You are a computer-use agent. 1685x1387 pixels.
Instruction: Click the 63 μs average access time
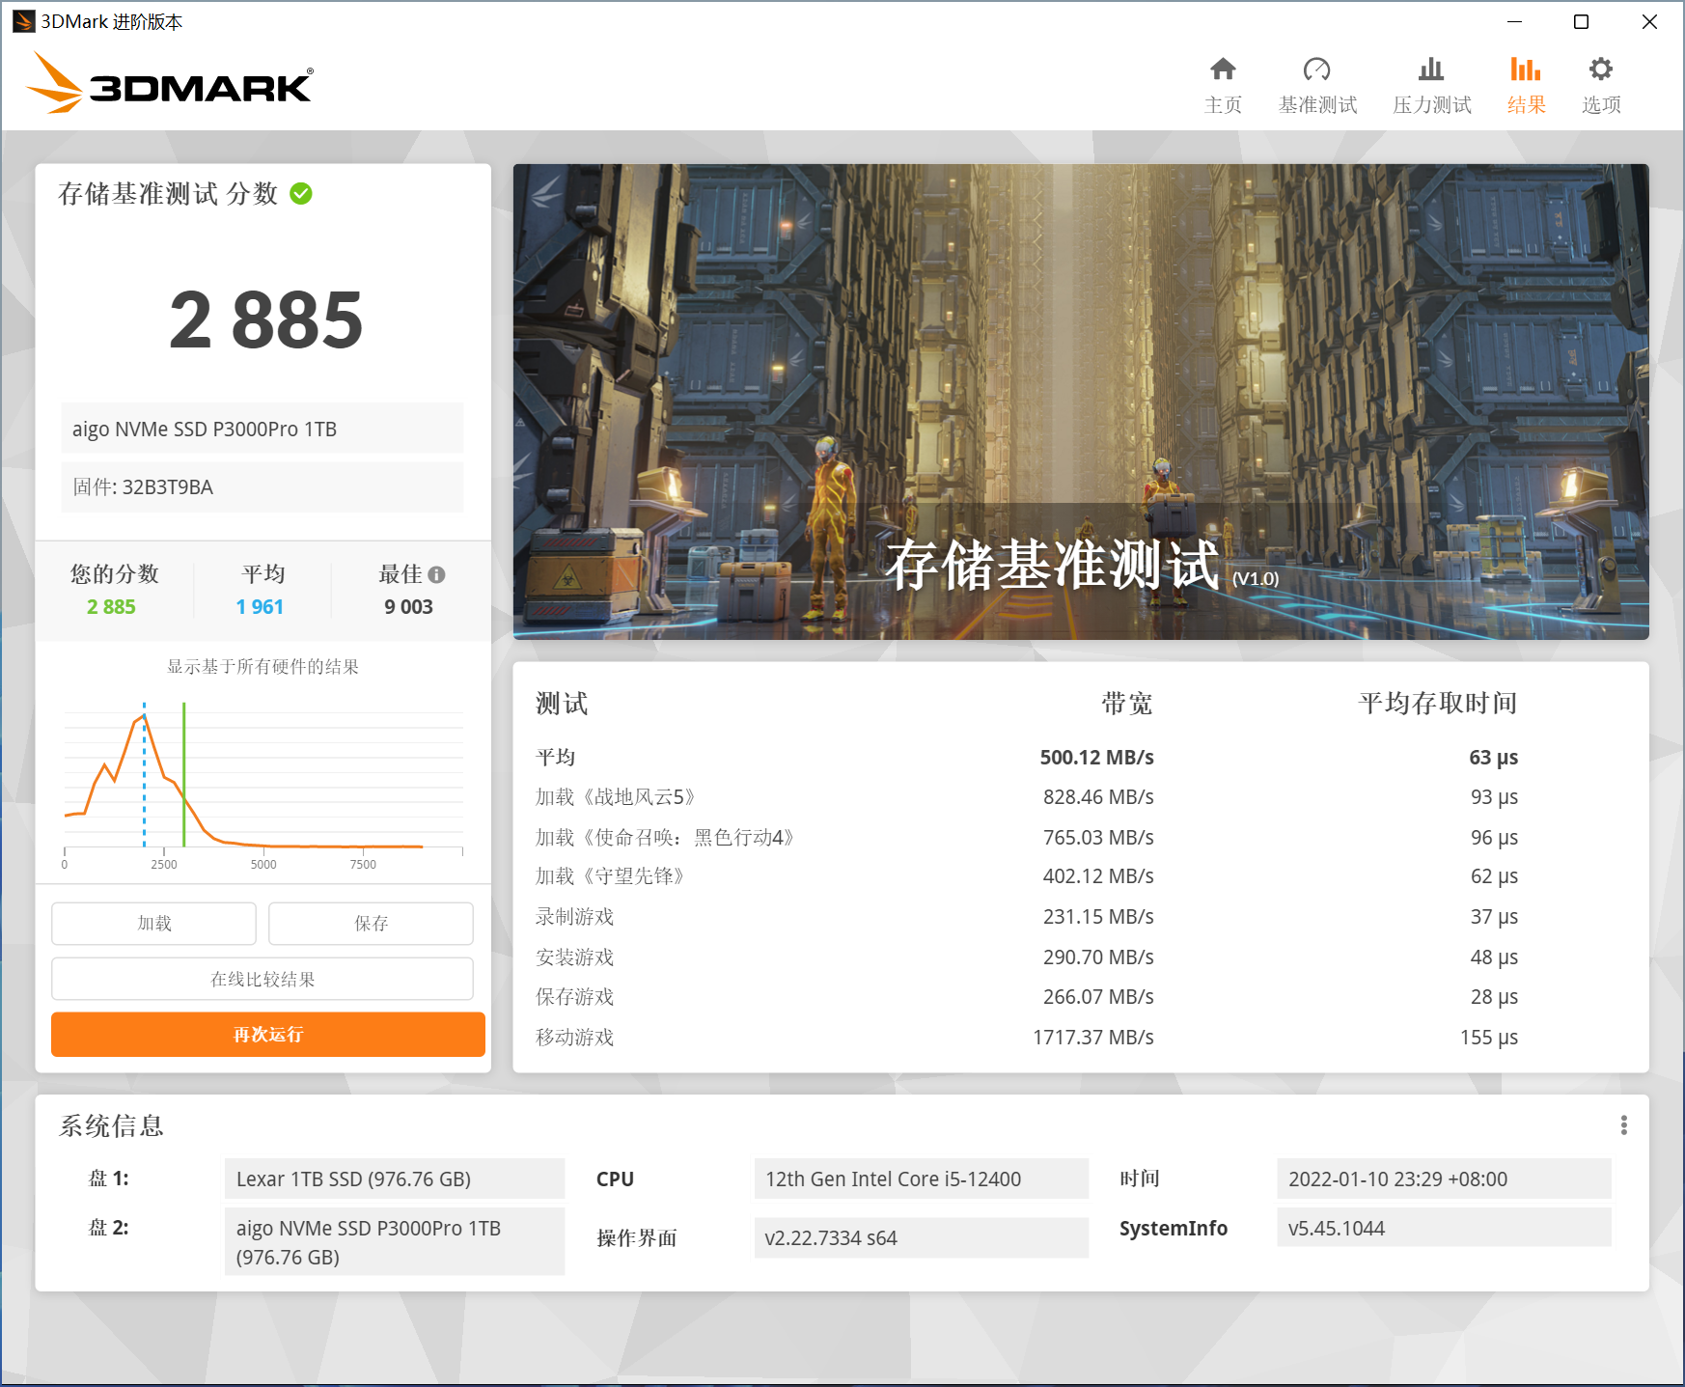coord(1493,758)
